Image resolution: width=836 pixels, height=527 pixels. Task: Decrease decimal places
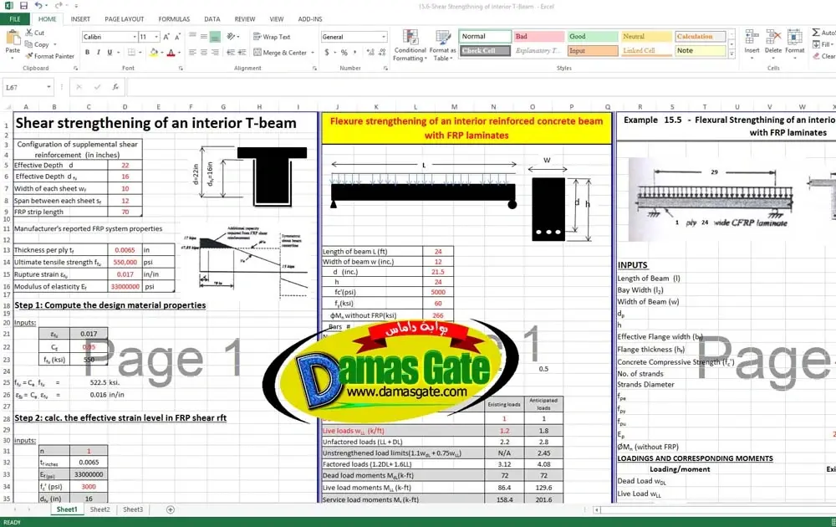(382, 52)
